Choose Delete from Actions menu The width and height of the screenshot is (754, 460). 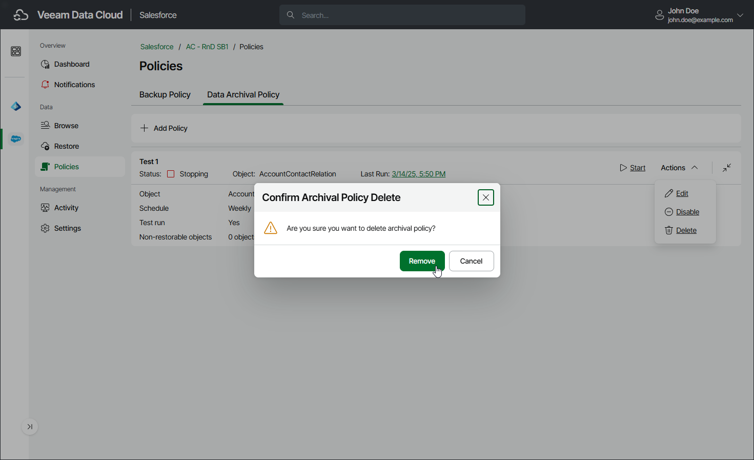681,230
